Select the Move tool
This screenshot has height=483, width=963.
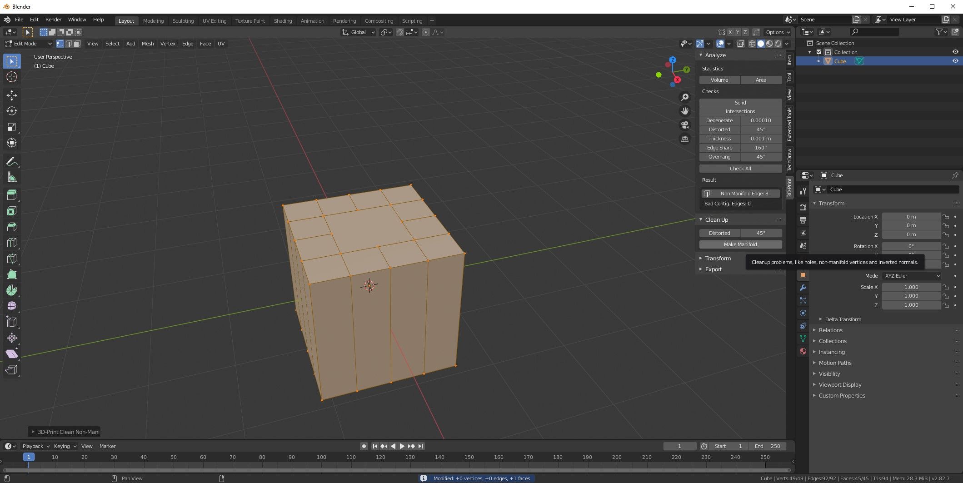click(12, 96)
